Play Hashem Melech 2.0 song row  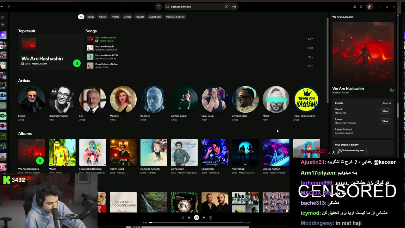coord(200,57)
